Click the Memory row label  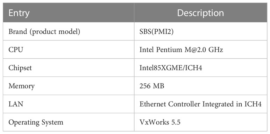tap(22, 86)
